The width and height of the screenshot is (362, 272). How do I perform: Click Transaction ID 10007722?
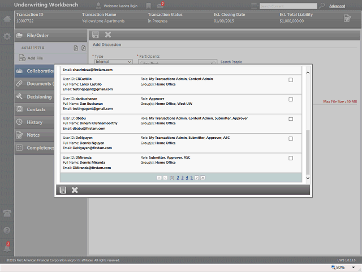[25, 21]
